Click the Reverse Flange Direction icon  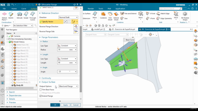(76, 27)
